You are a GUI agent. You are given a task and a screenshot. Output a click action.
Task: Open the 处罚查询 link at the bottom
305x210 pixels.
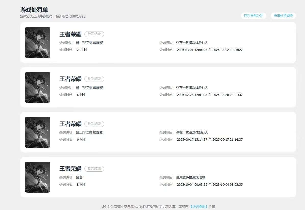198,206
